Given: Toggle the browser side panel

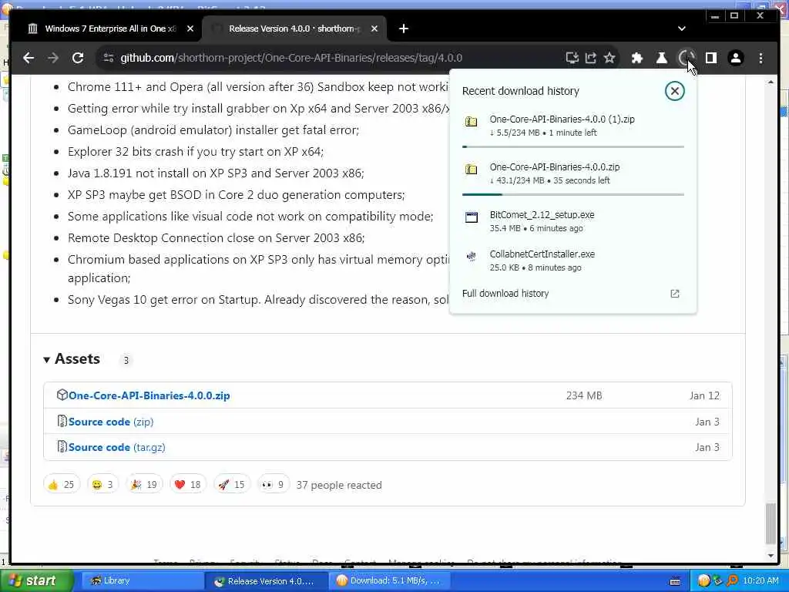Looking at the screenshot, I should tap(711, 58).
